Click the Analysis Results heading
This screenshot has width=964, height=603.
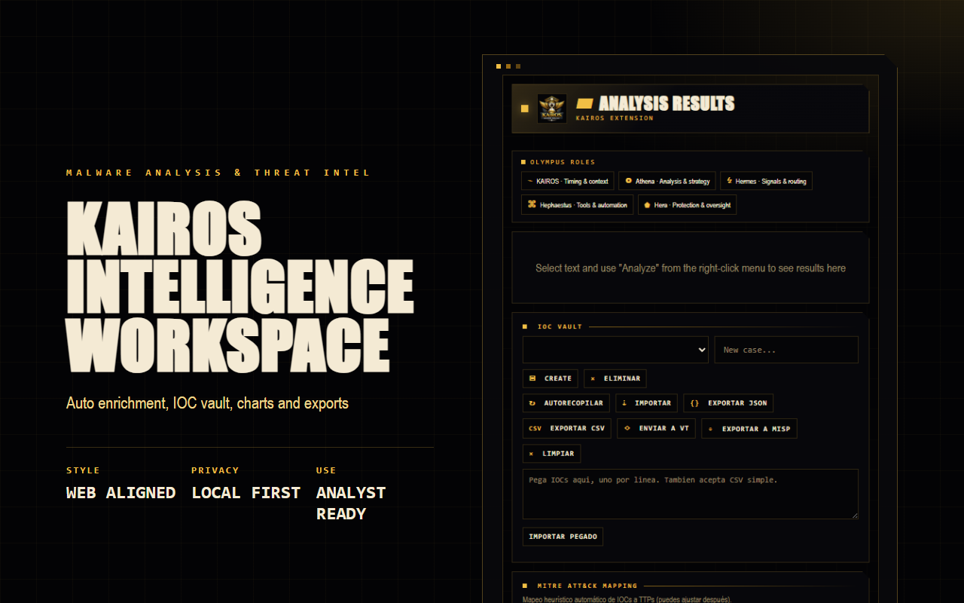667,103
